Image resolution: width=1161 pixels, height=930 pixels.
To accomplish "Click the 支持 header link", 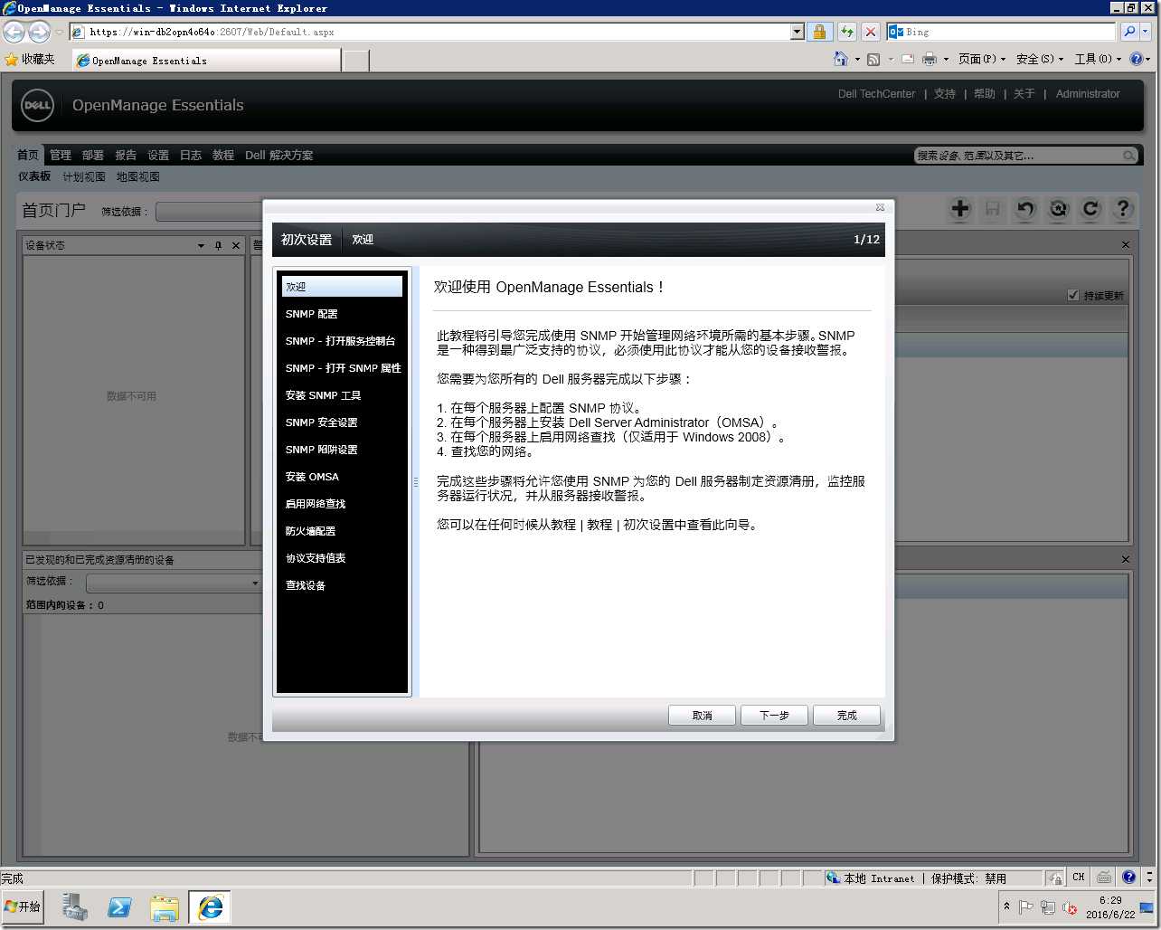I will pyautogui.click(x=945, y=93).
